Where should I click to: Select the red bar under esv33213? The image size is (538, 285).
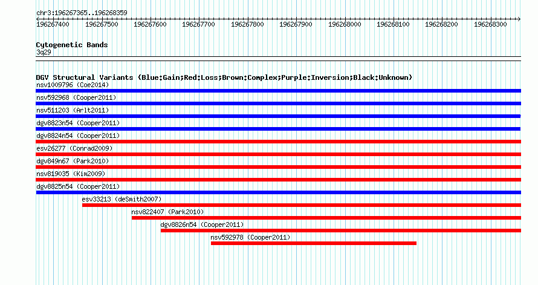(302, 205)
